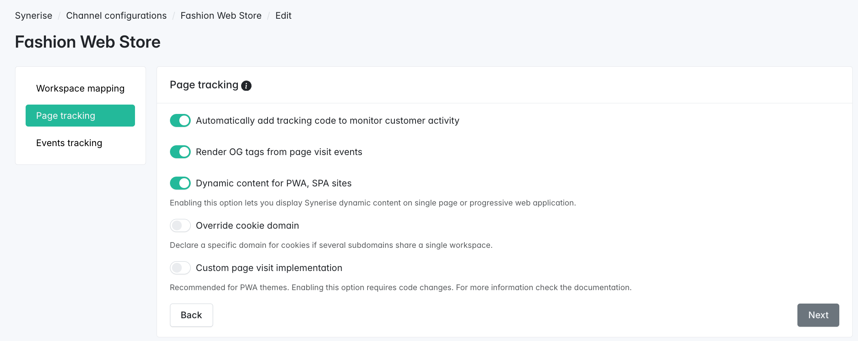
Task: Click Fashion Web Store breadcrumb link
Action: tap(221, 15)
